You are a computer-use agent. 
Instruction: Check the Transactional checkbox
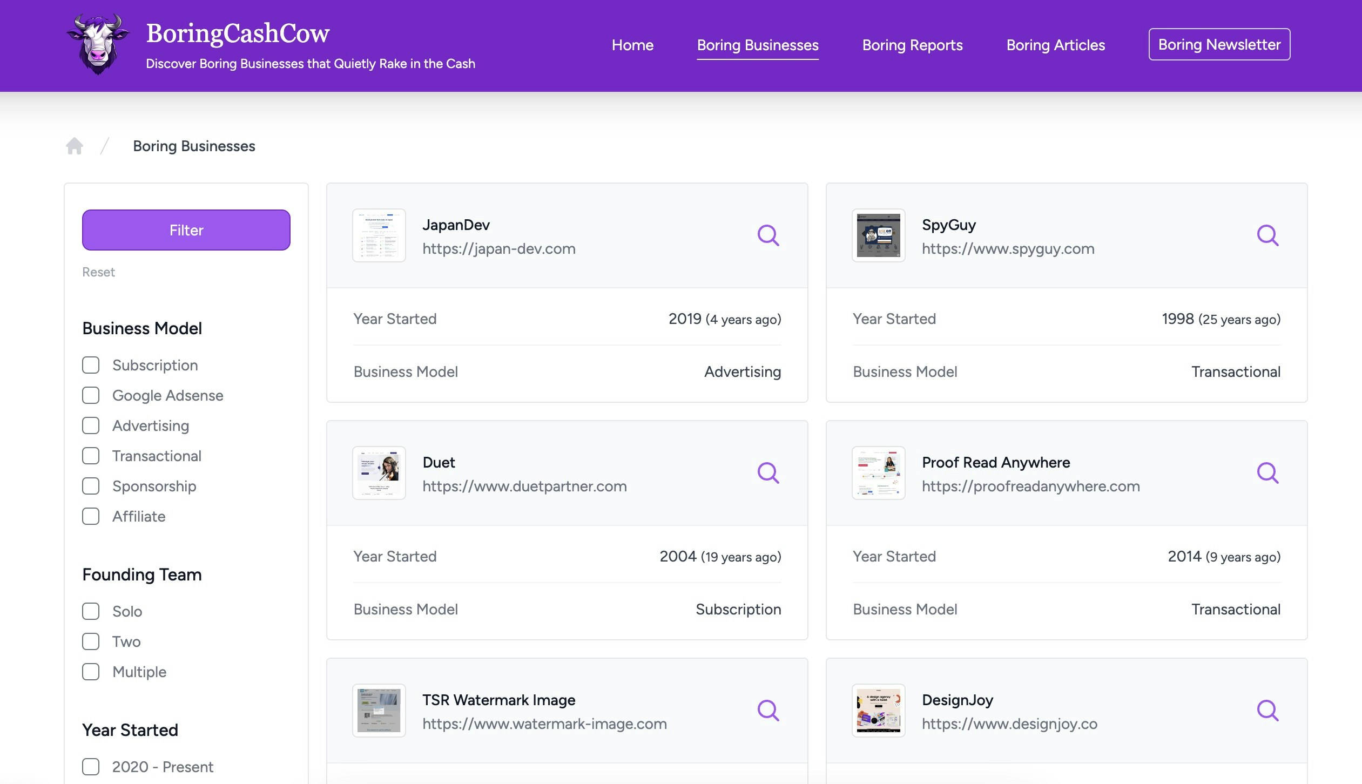pyautogui.click(x=91, y=456)
